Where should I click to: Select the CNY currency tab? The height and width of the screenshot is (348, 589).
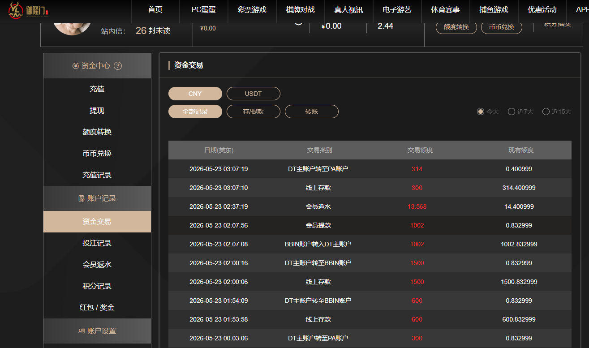point(195,94)
